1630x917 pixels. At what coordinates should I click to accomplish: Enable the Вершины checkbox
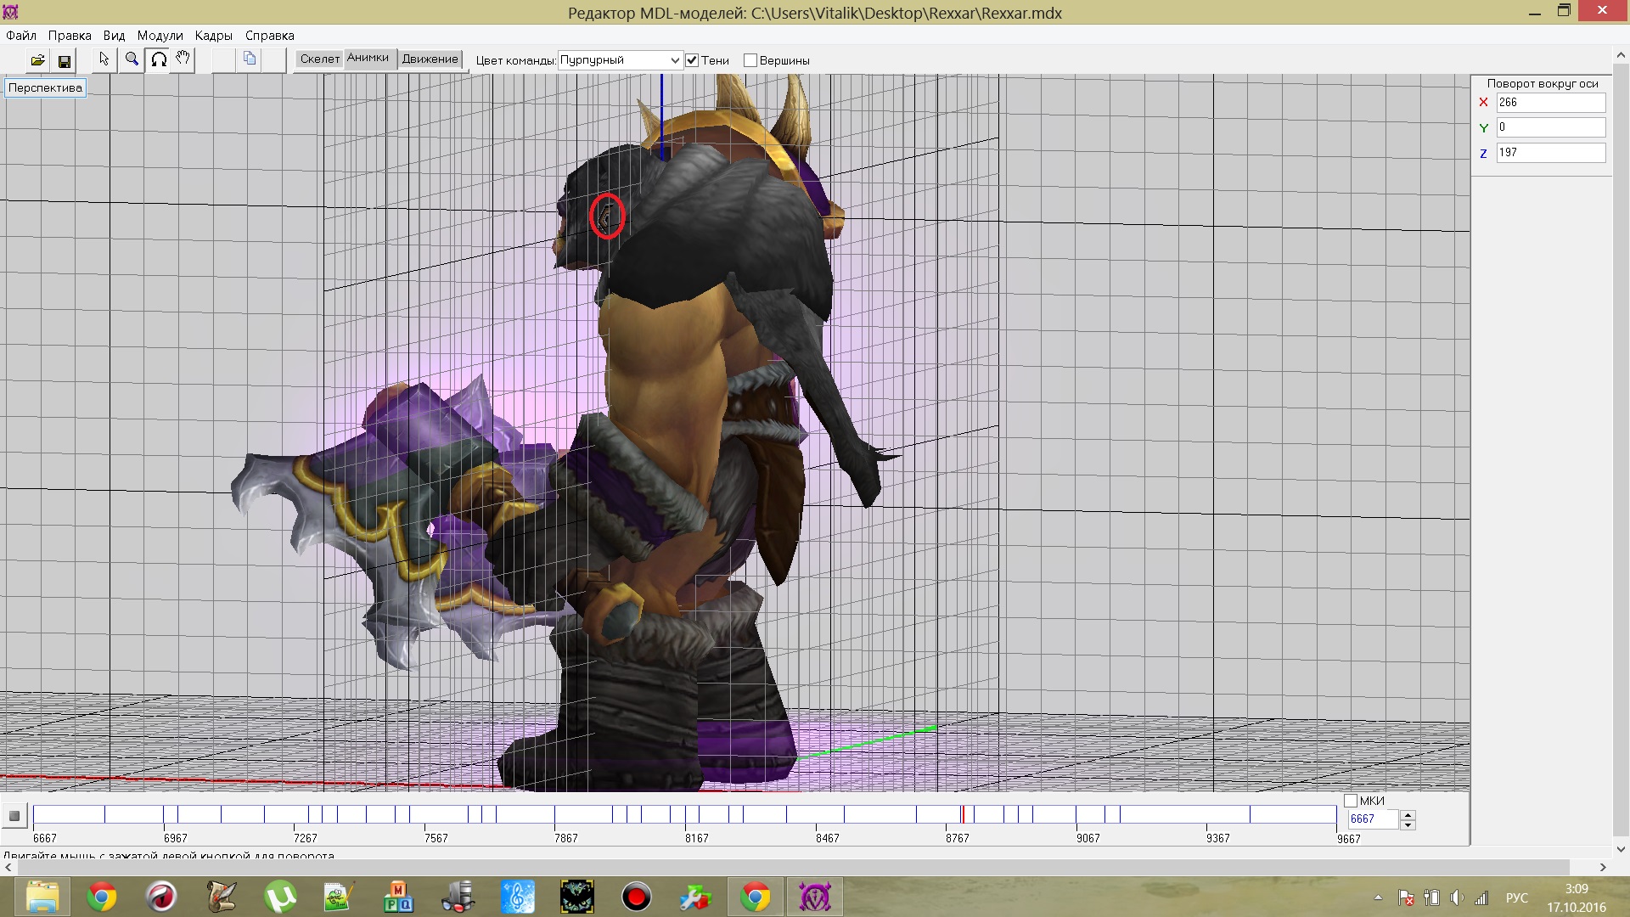[x=750, y=60]
